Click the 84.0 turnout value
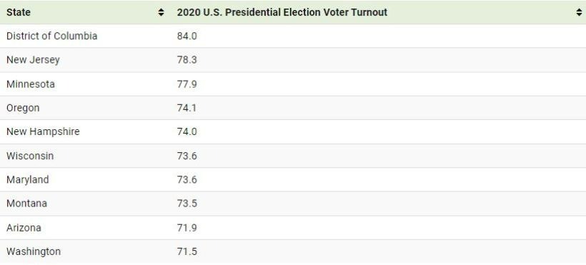This screenshot has width=586, height=265. 187,36
